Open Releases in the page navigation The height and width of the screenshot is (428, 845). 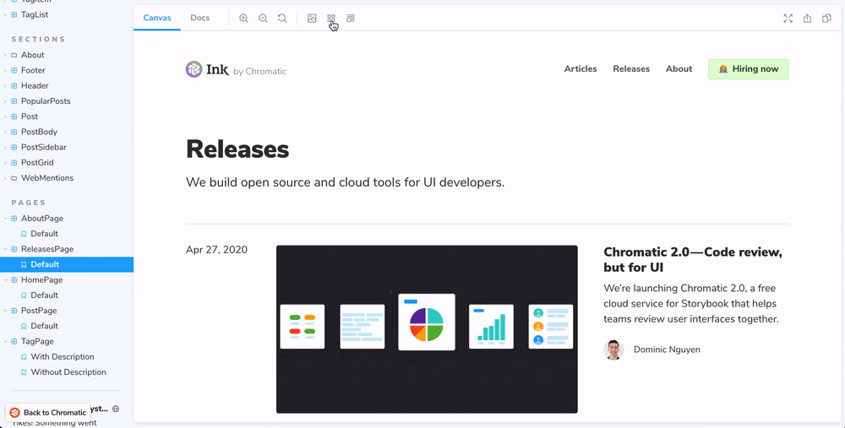(631, 69)
